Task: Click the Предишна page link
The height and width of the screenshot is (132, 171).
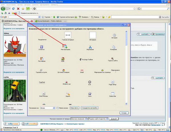Action: point(156,125)
